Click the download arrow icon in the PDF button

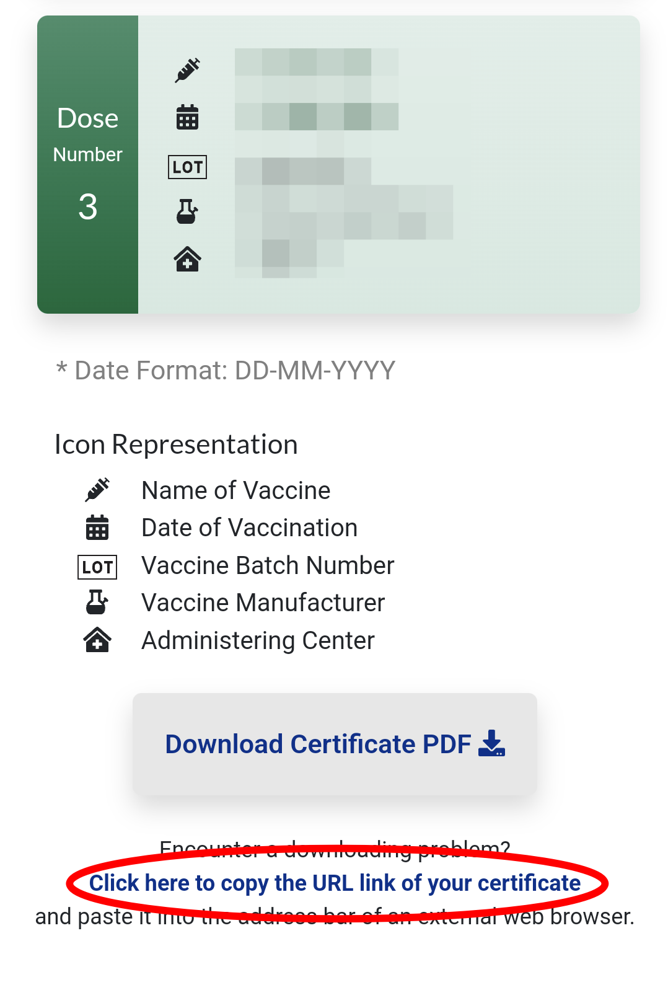[x=492, y=743]
